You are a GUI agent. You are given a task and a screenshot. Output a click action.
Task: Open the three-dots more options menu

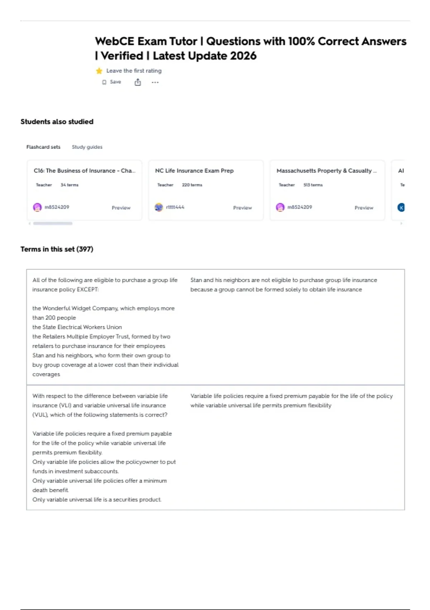coord(155,82)
